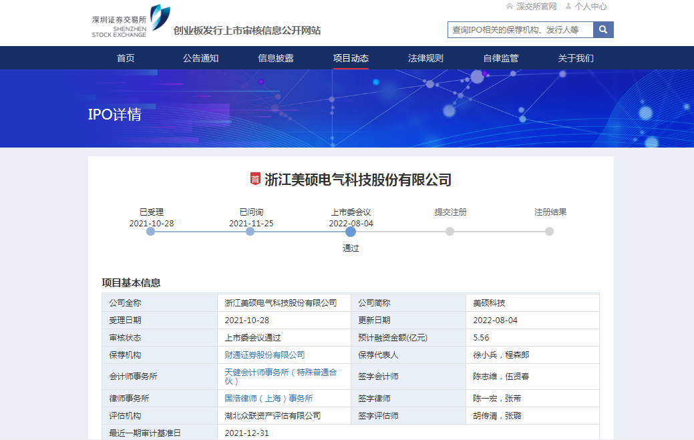Click the 评估机构 label cell
The height and width of the screenshot is (440, 694).
pyautogui.click(x=160, y=416)
